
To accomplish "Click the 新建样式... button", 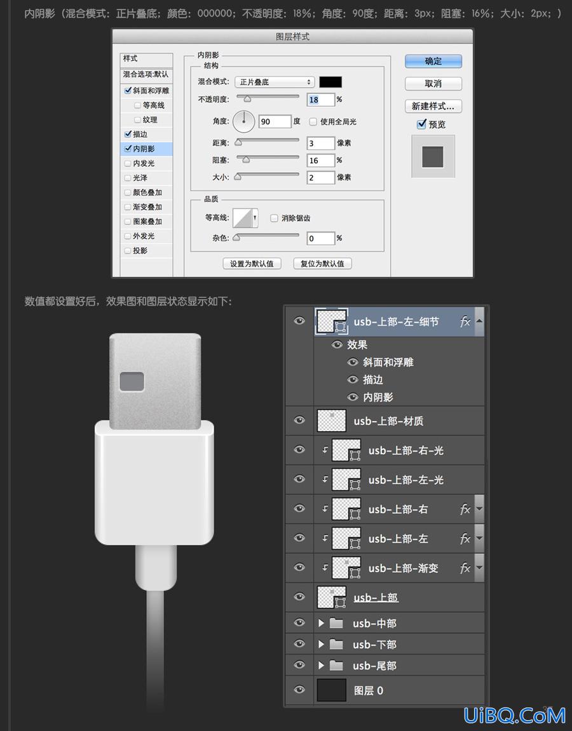I will (x=433, y=106).
